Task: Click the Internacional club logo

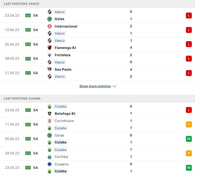Action: (x=49, y=26)
